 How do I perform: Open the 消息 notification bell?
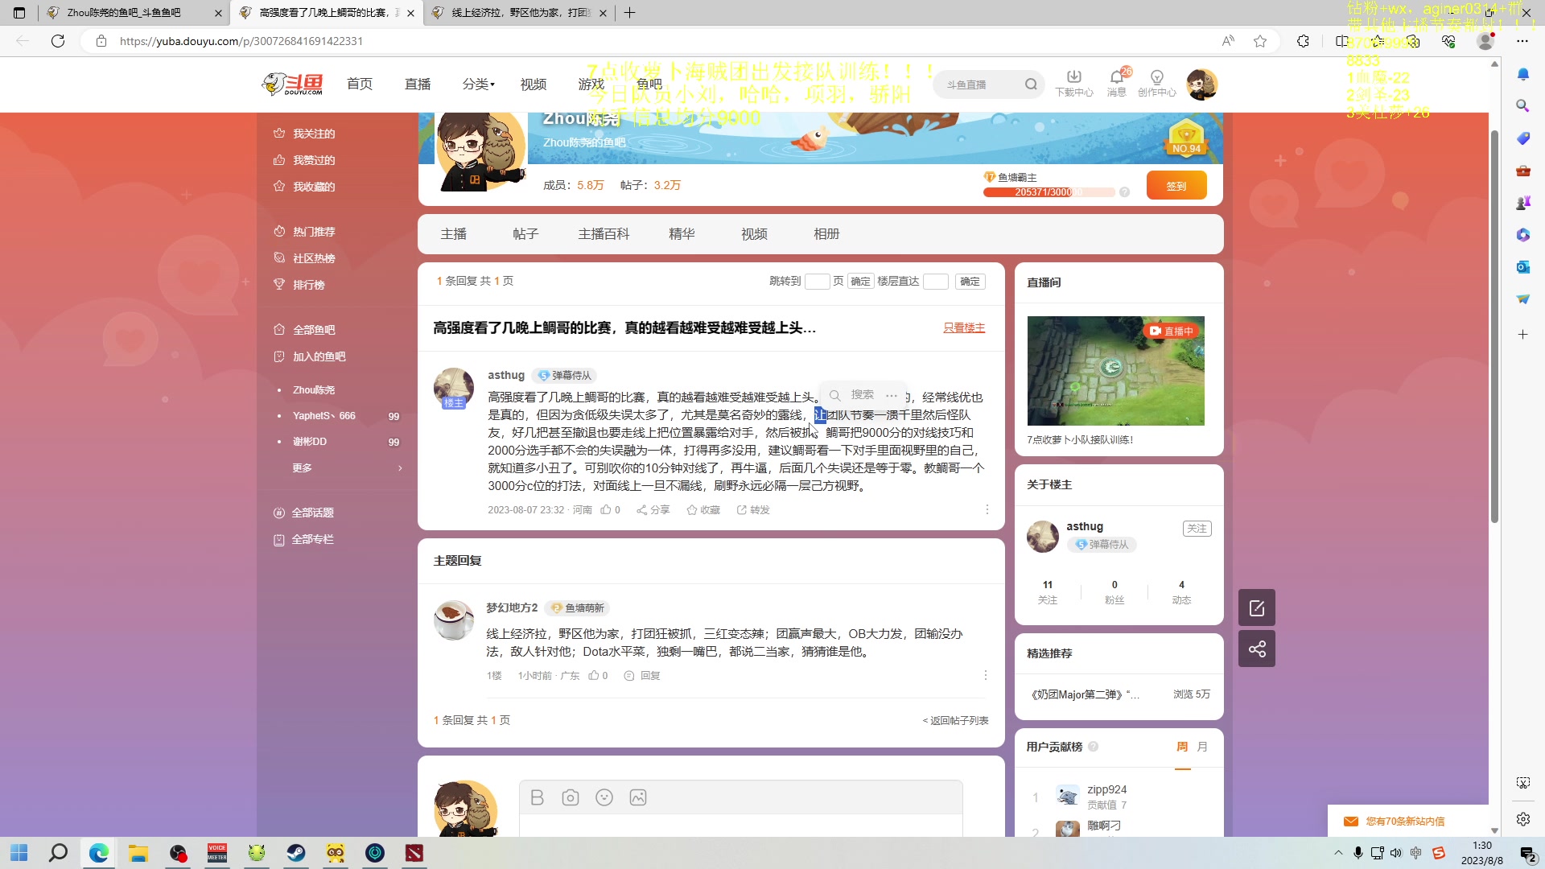1117,83
